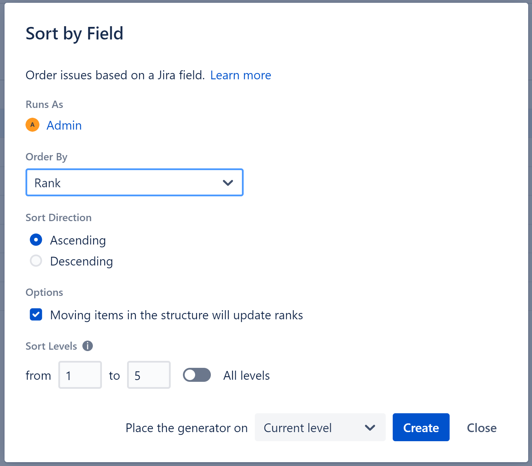This screenshot has height=466, width=532.
Task: Enable the All levels toggle
Action: click(x=197, y=375)
